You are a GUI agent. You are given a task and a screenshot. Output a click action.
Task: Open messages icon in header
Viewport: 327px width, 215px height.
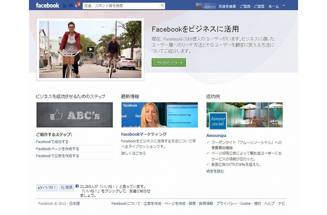71,5
